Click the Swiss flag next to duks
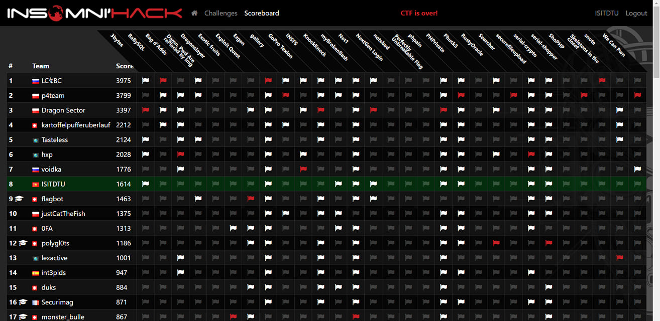Screen dimensions: 660x321 tap(35, 288)
